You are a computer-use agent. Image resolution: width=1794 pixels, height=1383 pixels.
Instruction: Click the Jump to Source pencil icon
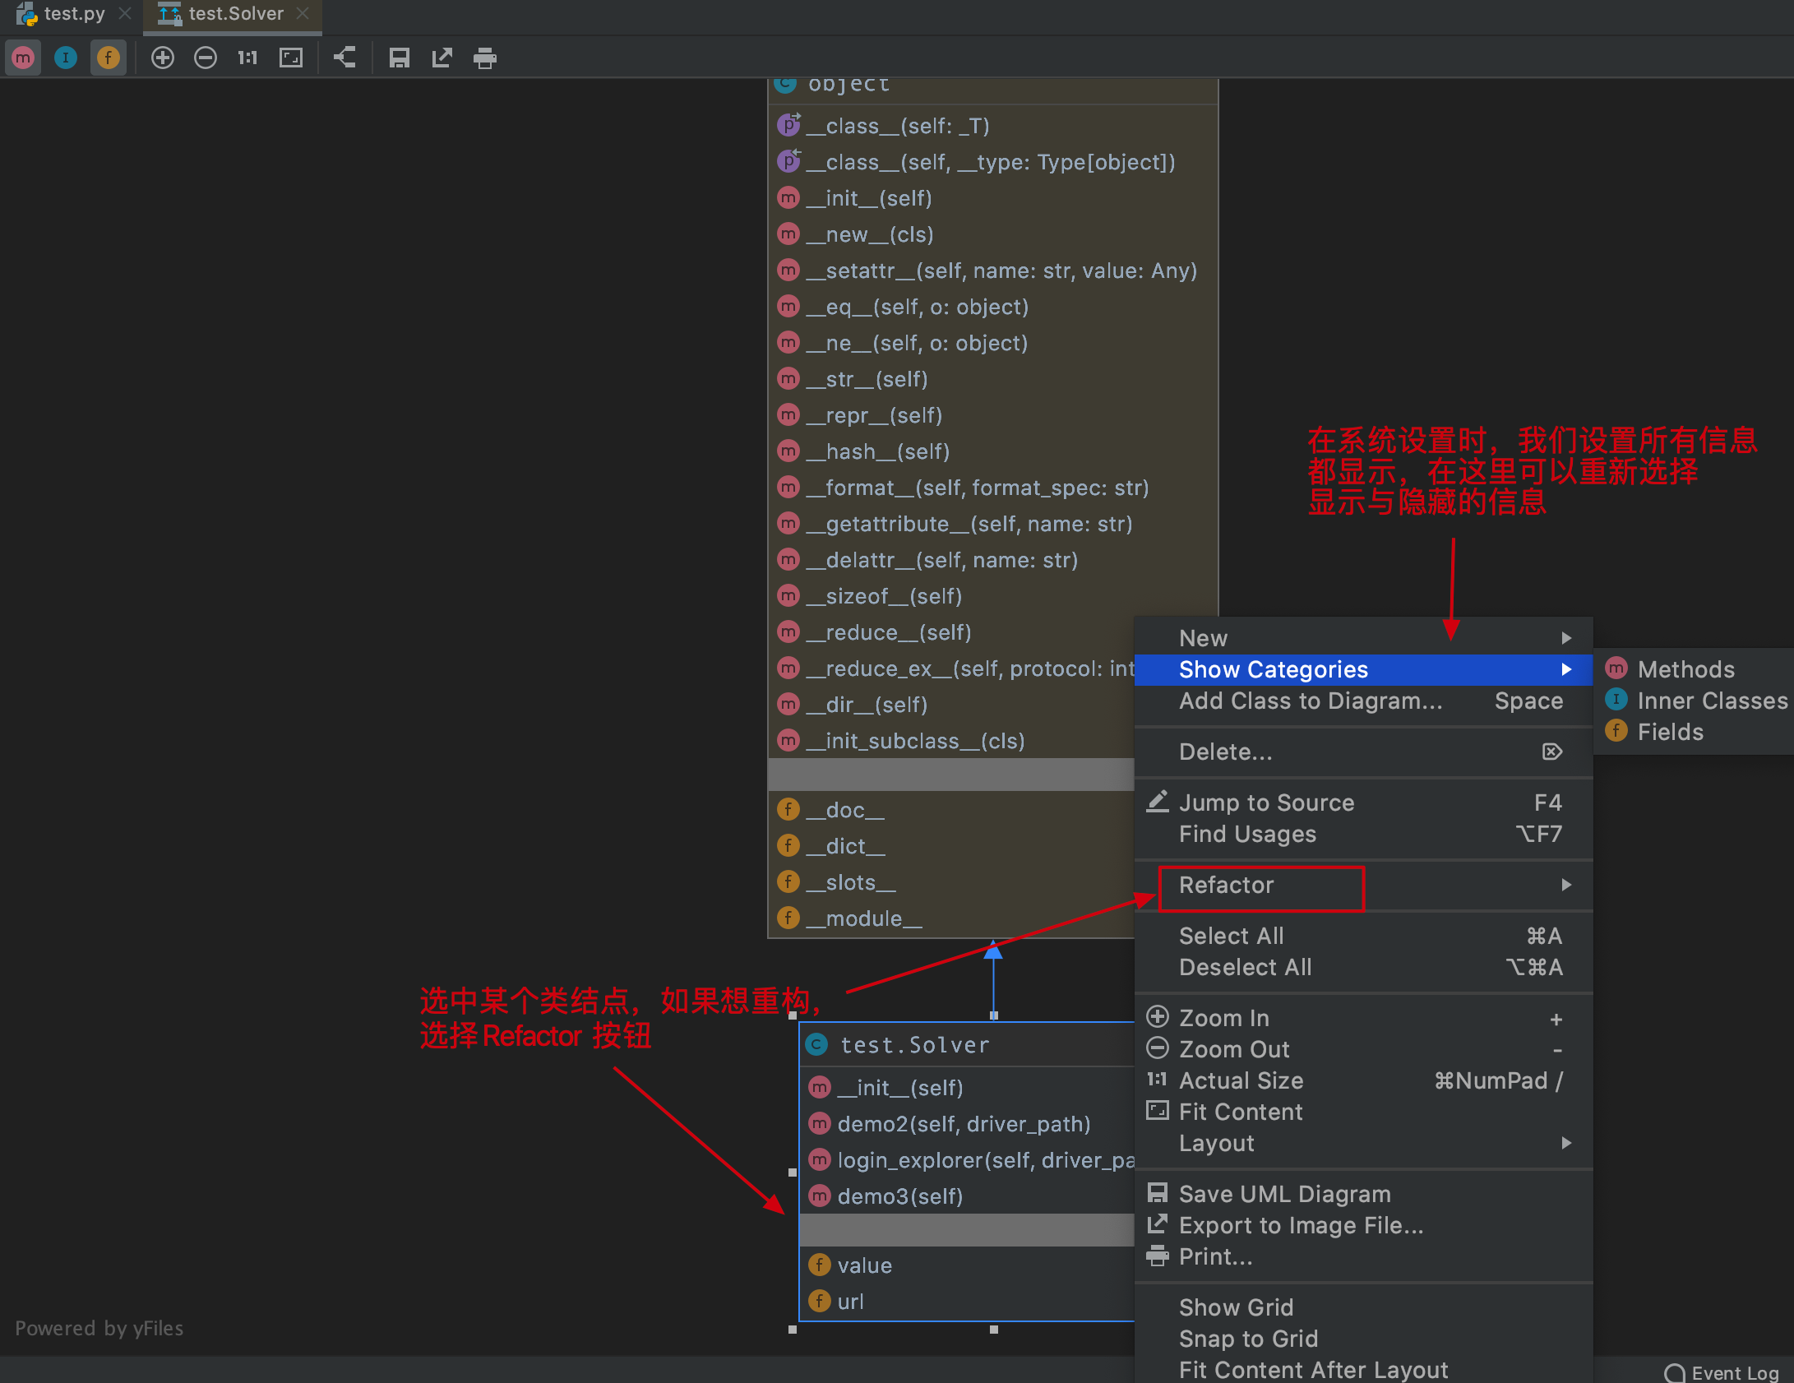tap(1158, 801)
